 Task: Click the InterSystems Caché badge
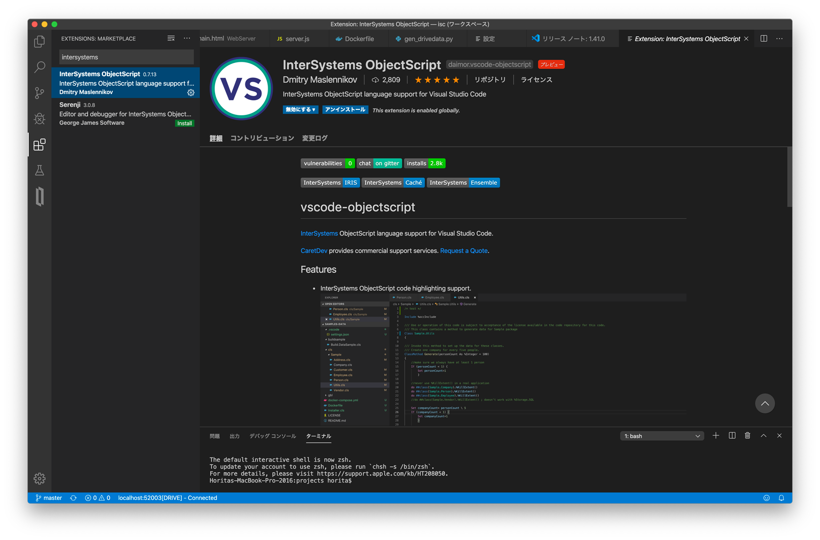click(393, 183)
